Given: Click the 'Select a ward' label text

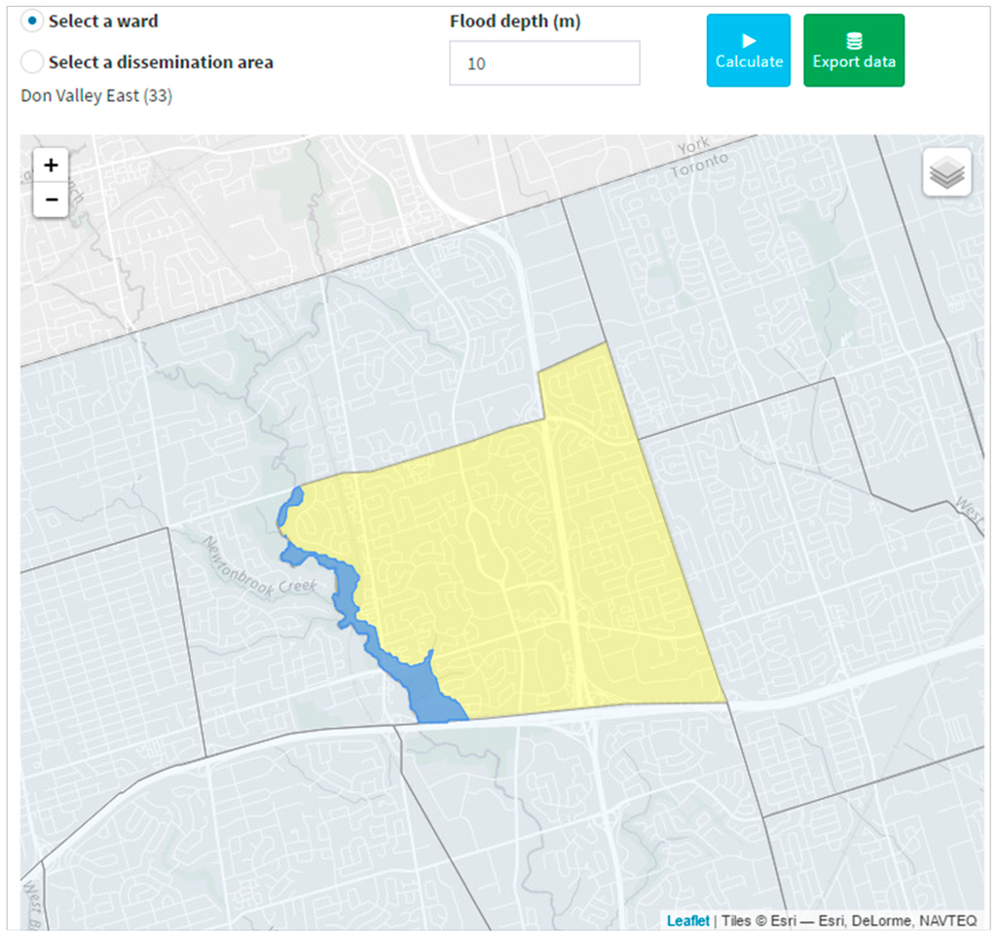Looking at the screenshot, I should click(x=103, y=20).
